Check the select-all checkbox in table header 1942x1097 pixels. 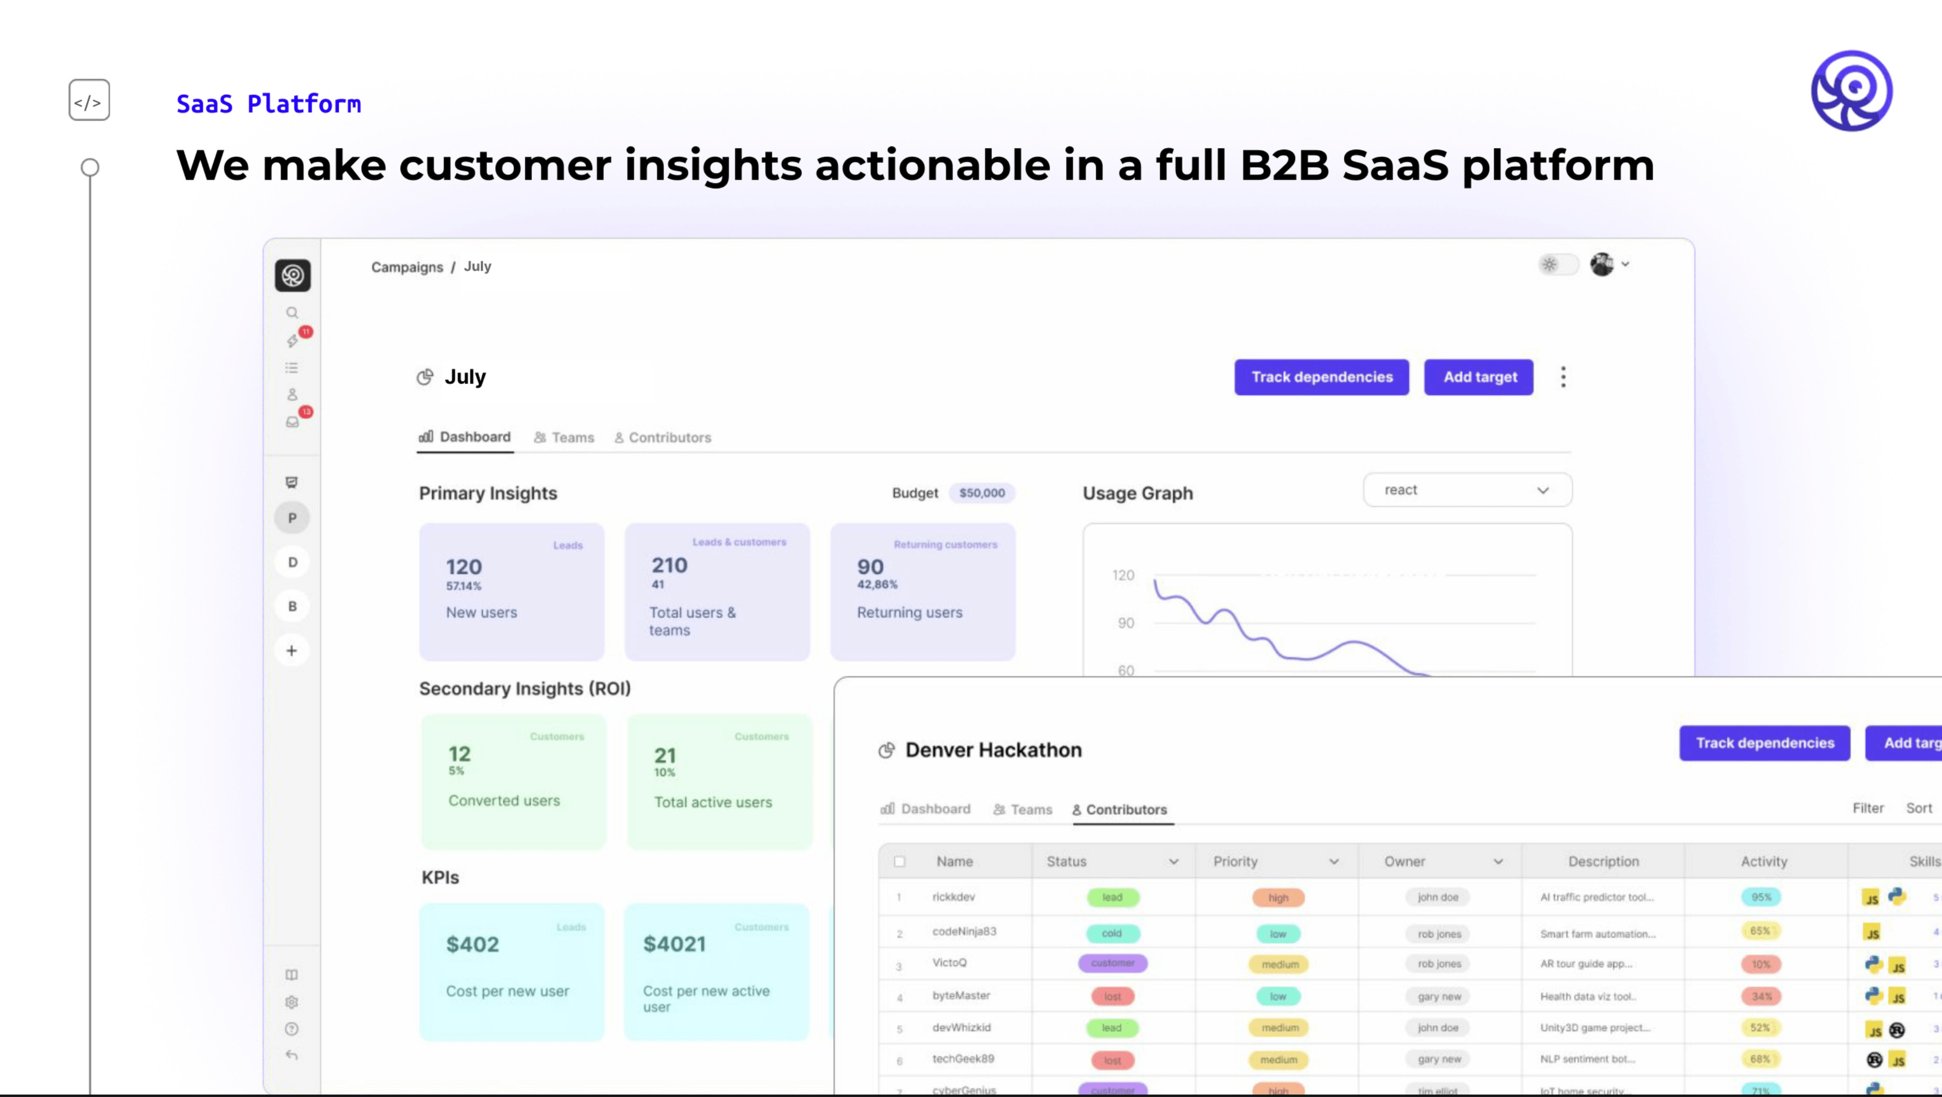click(899, 862)
